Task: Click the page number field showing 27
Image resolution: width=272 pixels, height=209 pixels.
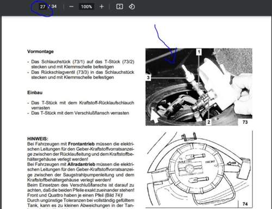Action: coord(42,7)
